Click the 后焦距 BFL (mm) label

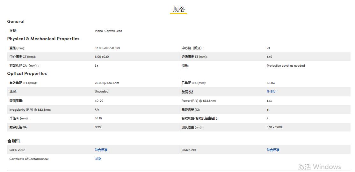tap(194, 83)
